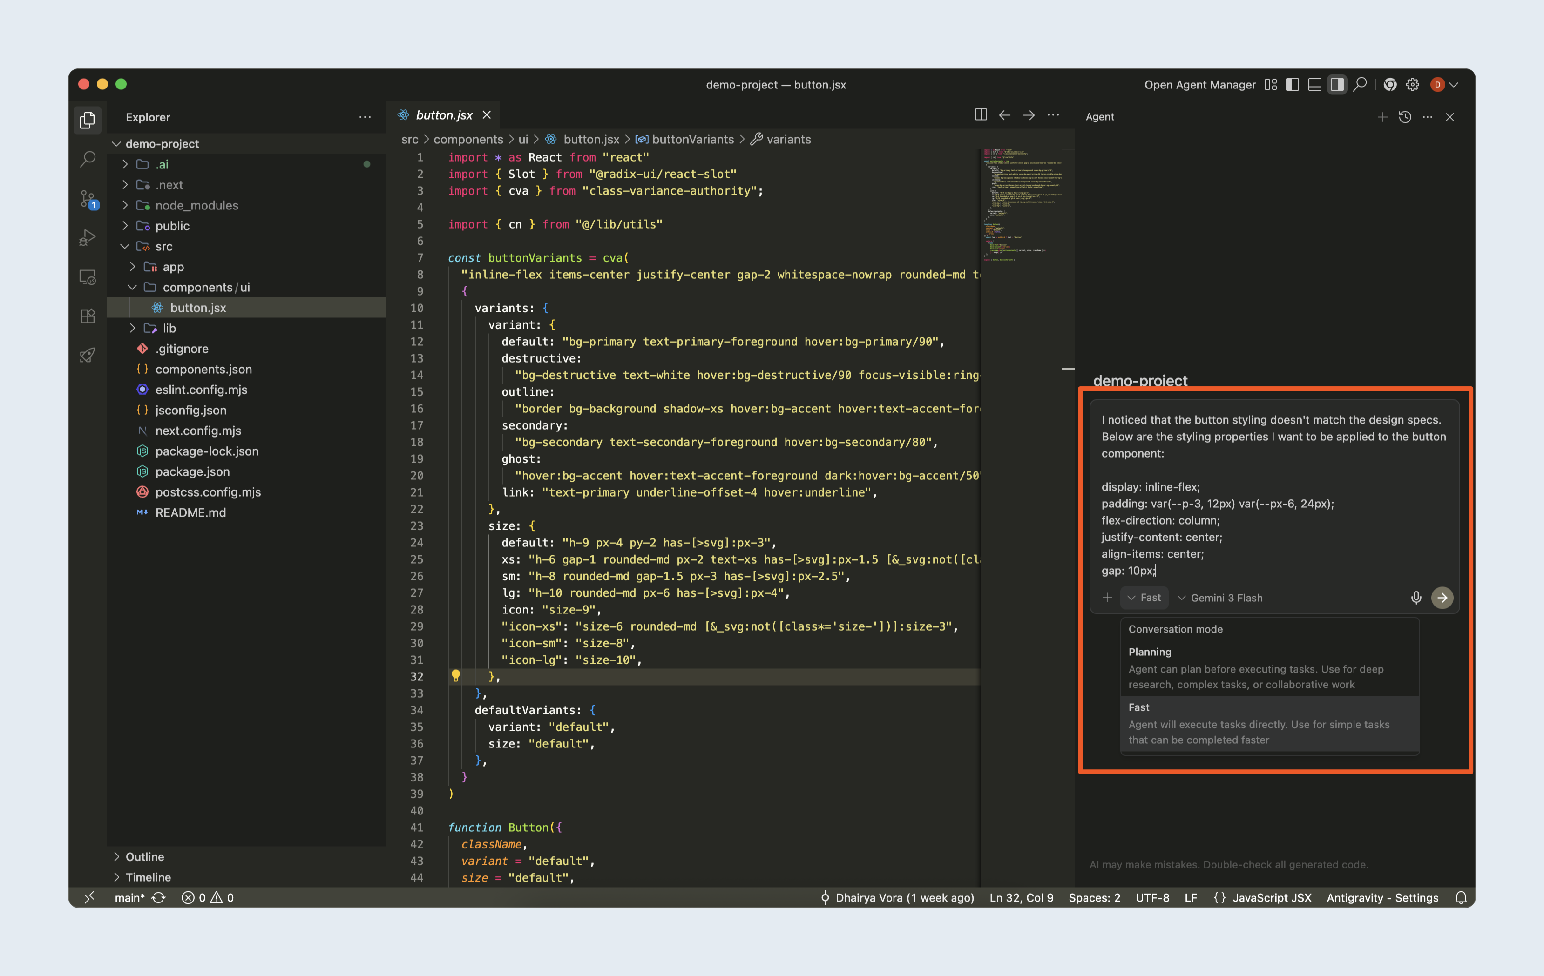Click the code minimap overview
1544x976 pixels.
(x=1021, y=205)
